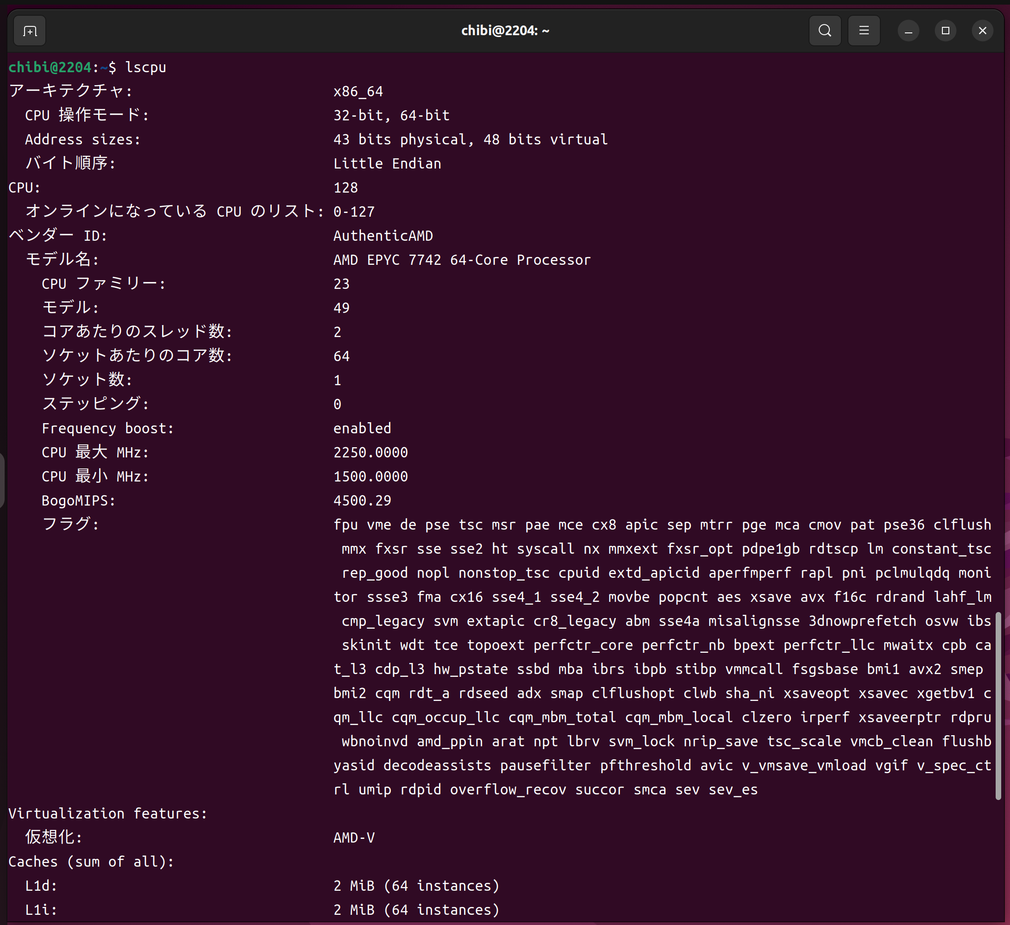Click the AMD EPYC 7742 model name
1010x925 pixels.
[462, 260]
